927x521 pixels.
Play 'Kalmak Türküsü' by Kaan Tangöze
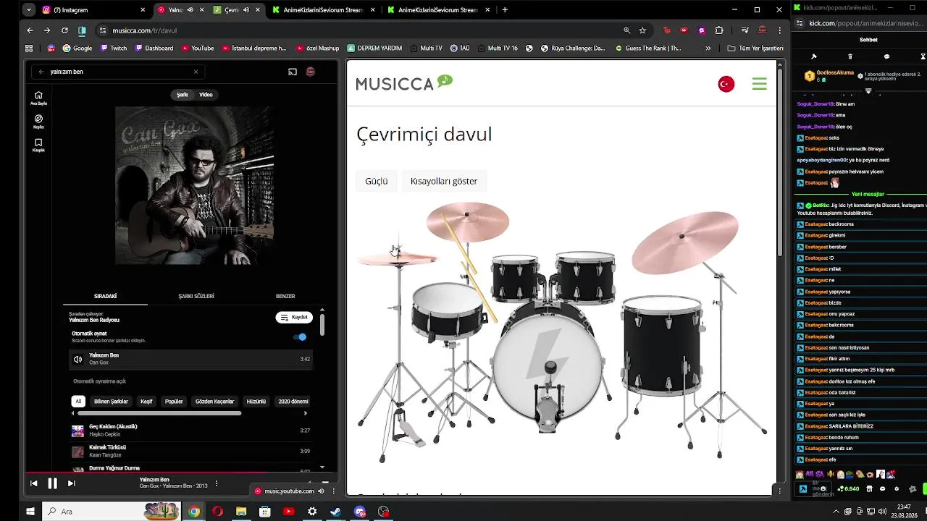click(x=192, y=451)
